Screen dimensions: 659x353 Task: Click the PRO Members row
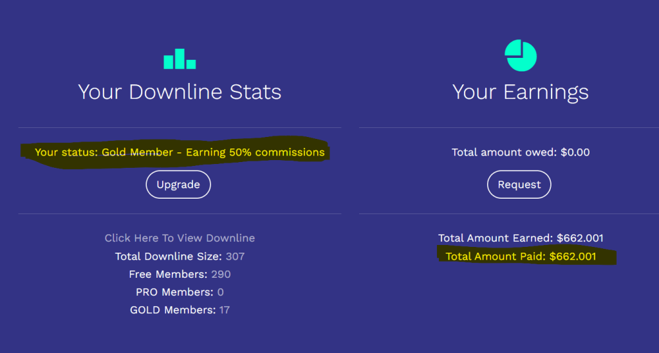point(179,293)
